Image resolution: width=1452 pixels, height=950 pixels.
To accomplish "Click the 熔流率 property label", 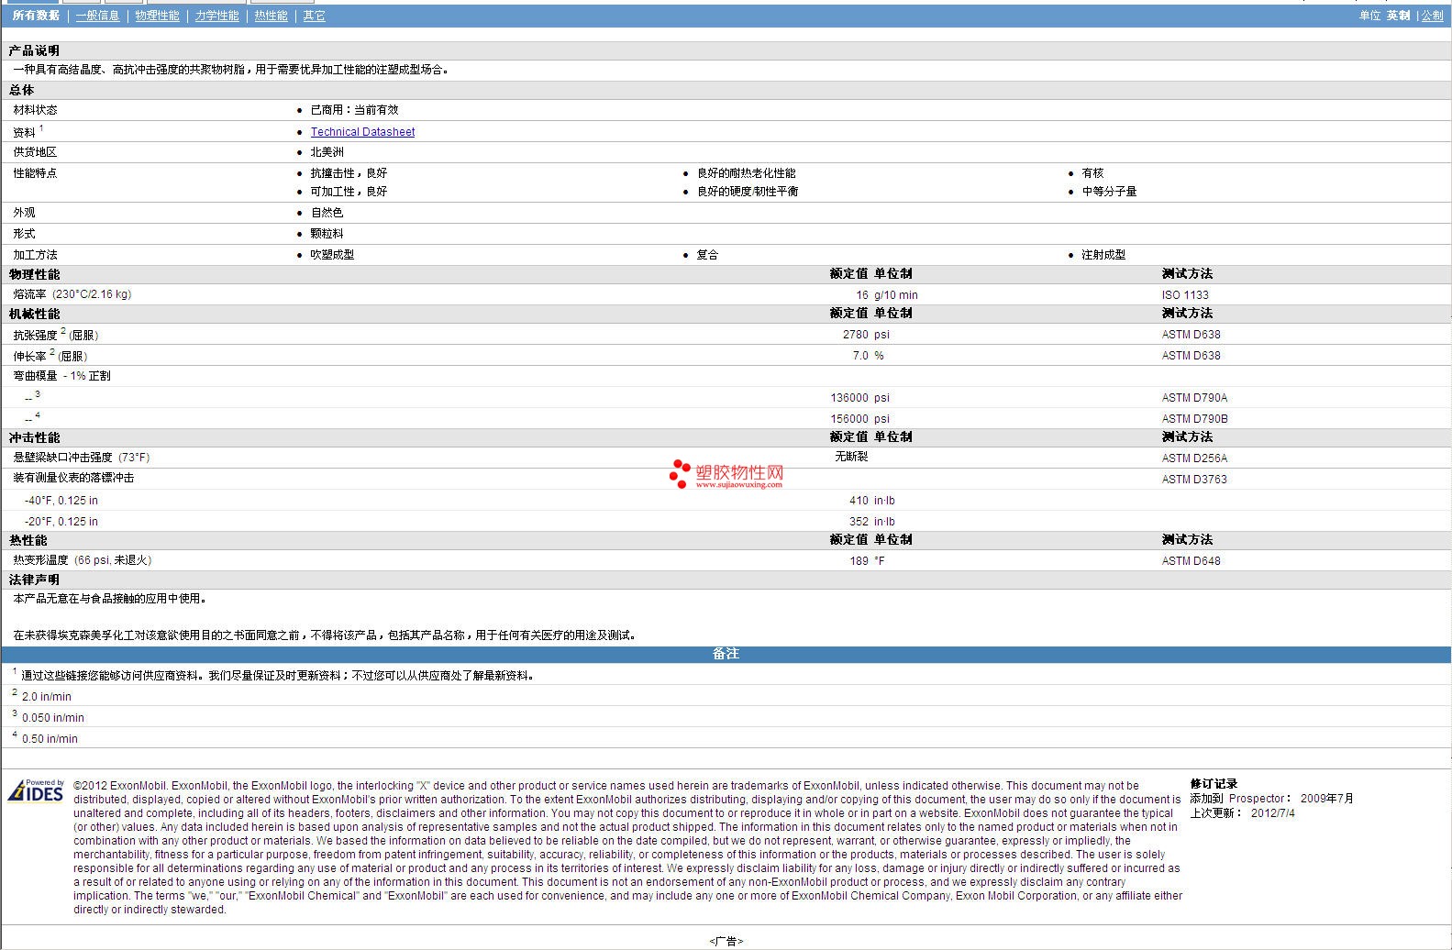I will pyautogui.click(x=29, y=294).
